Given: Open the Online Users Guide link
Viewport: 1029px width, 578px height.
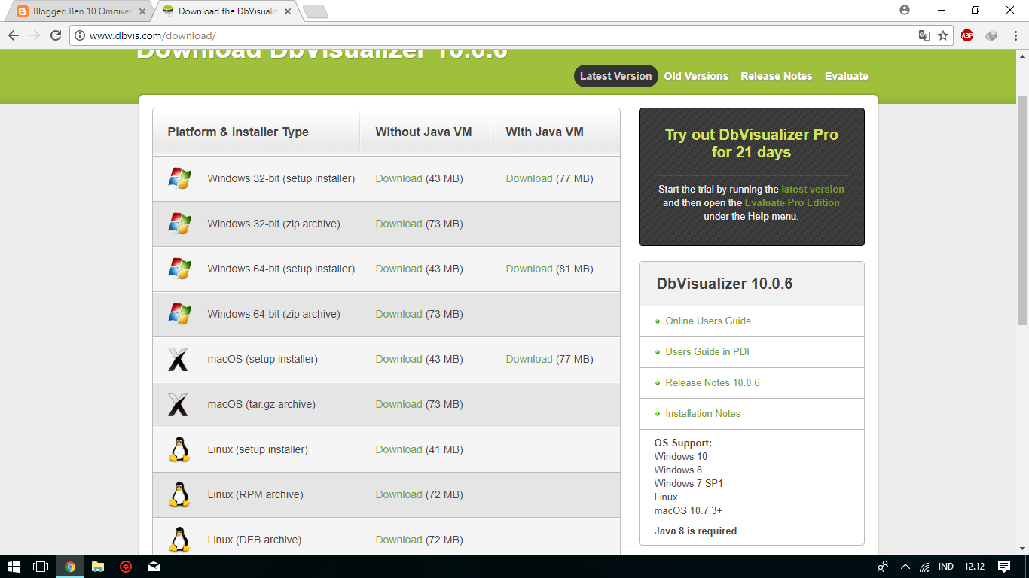Looking at the screenshot, I should [708, 321].
